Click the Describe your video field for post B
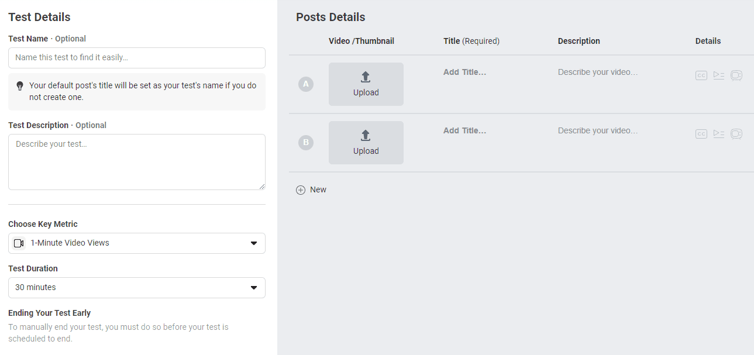 tap(598, 131)
